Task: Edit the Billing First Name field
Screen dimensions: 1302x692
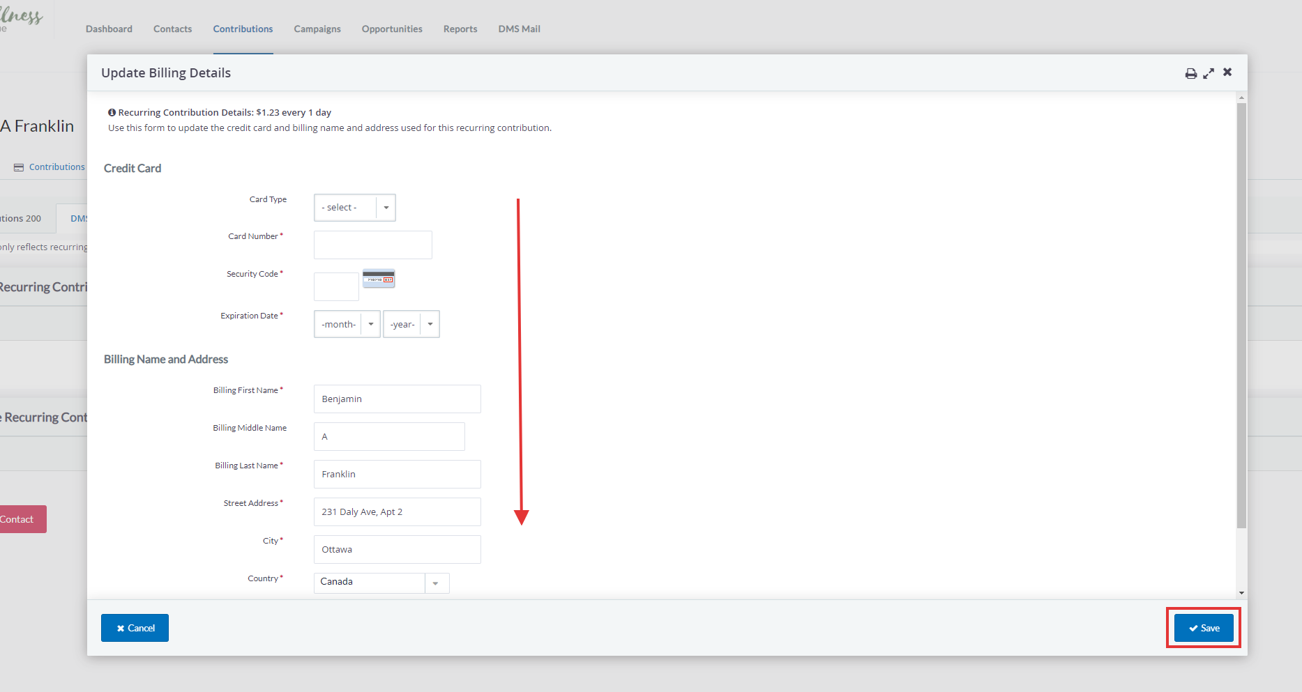Action: [x=398, y=399]
